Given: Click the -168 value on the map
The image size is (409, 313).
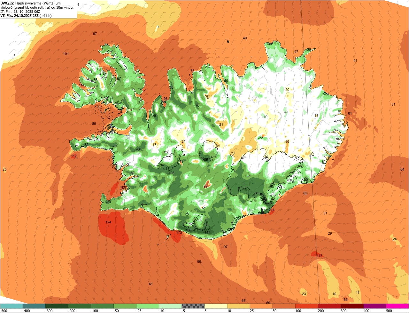Looking at the screenshot, I should [188, 230].
